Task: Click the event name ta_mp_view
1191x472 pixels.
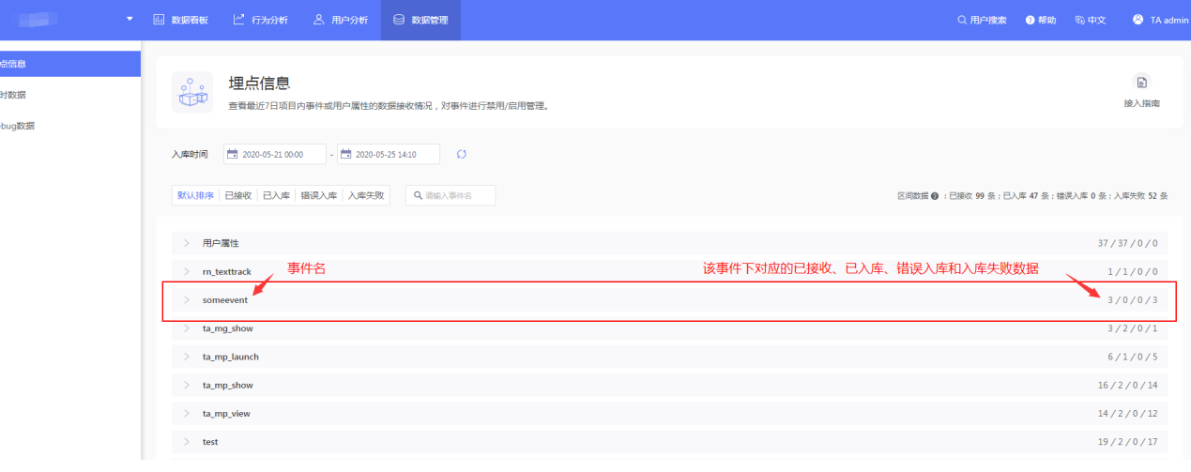Action: coord(226,413)
